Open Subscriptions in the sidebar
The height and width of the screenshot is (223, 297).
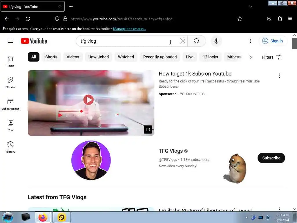point(10,104)
